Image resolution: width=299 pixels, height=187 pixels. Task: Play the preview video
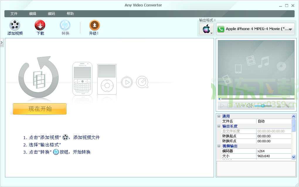click(222, 105)
